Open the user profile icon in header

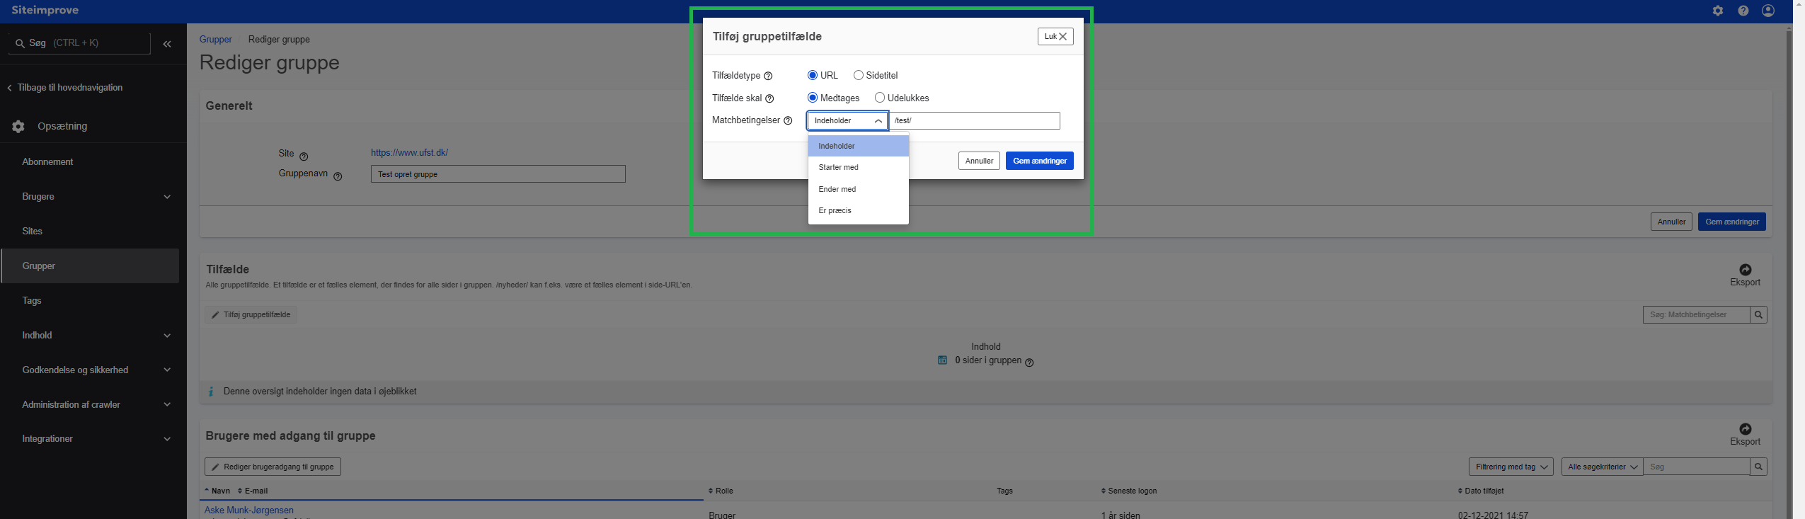point(1768,11)
